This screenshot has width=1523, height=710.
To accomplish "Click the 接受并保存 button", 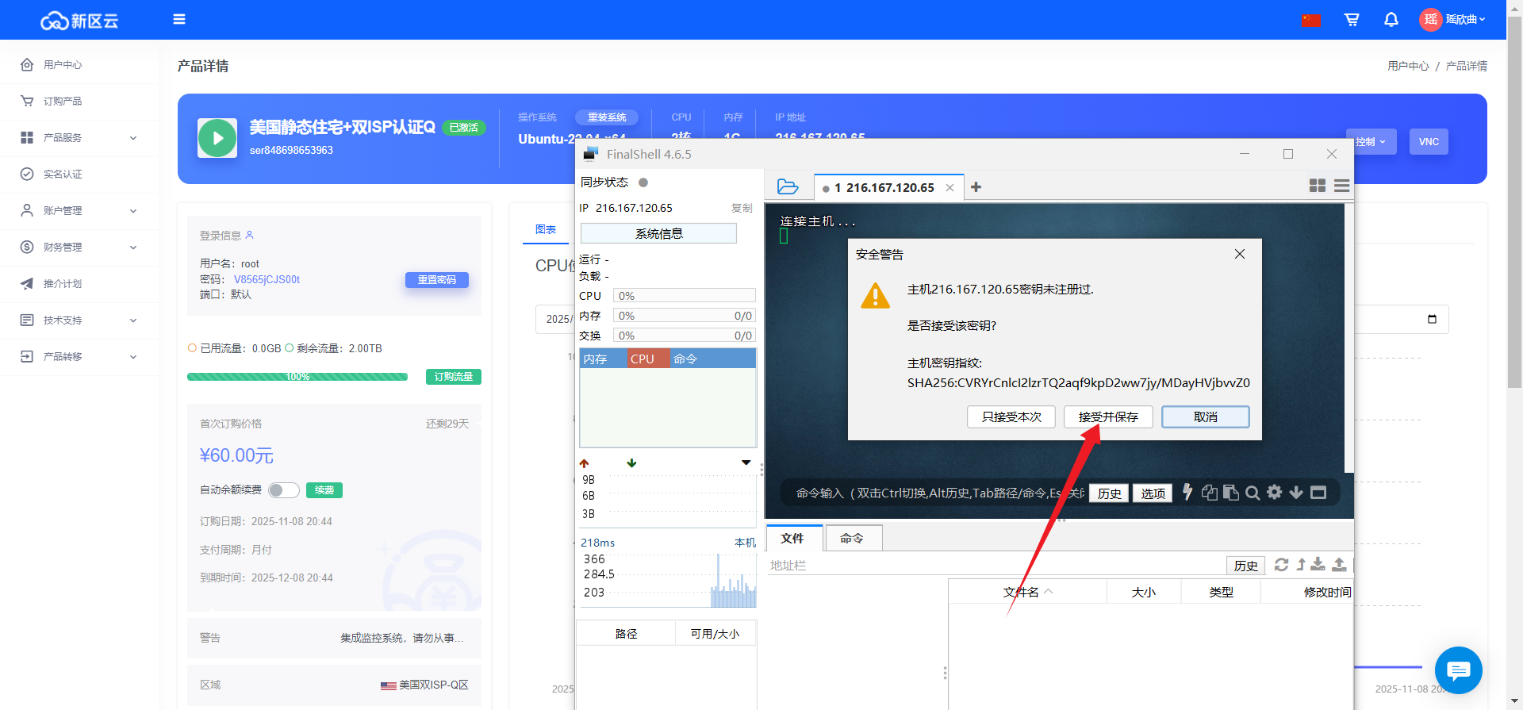I will [1107, 417].
